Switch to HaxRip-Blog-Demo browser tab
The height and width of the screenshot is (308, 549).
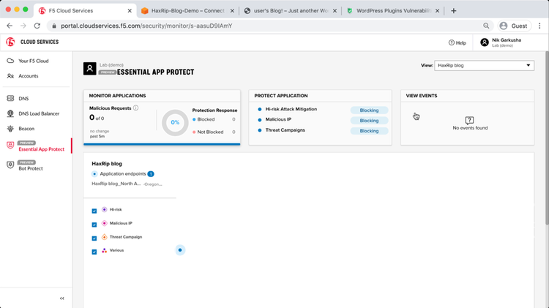pyautogui.click(x=187, y=11)
